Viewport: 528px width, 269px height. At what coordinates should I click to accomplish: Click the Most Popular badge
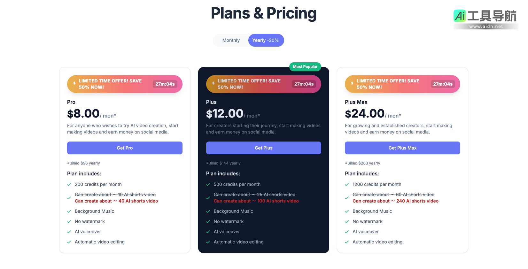pyautogui.click(x=305, y=67)
